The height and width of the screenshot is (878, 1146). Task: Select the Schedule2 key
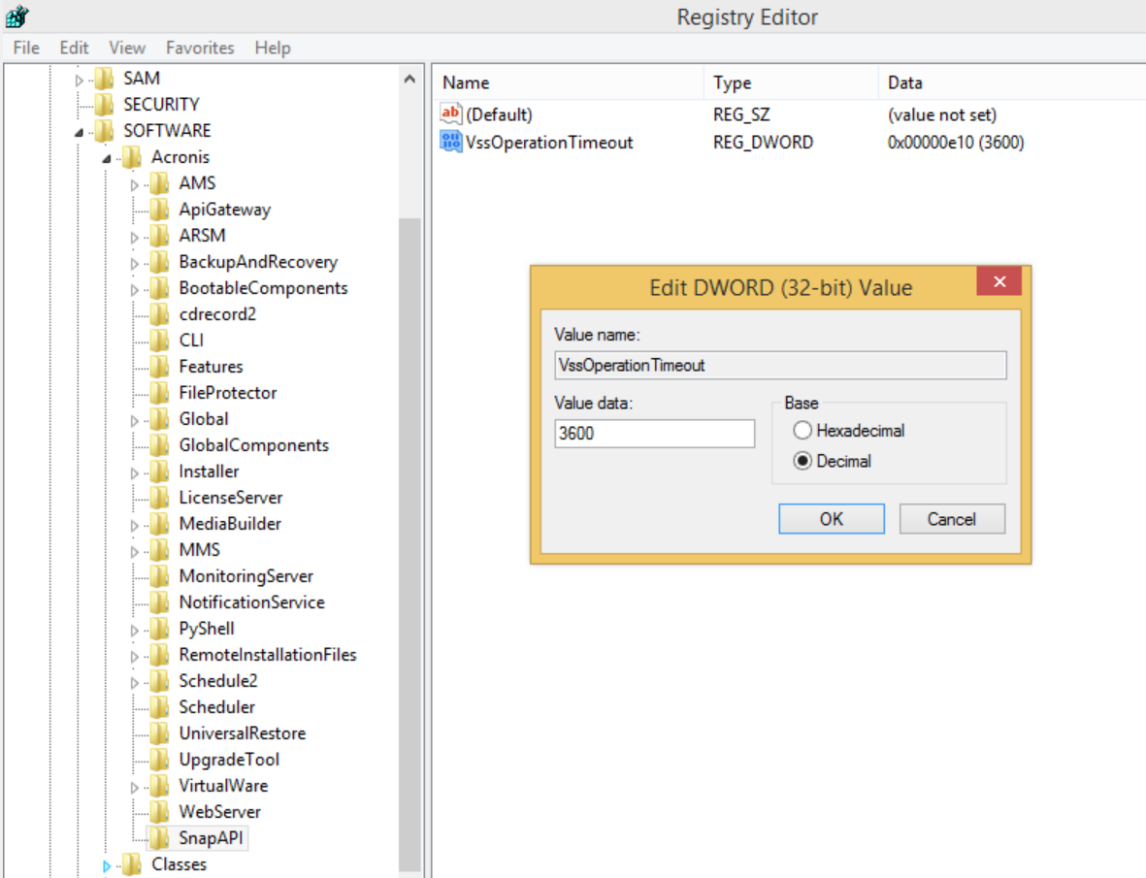coord(217,681)
